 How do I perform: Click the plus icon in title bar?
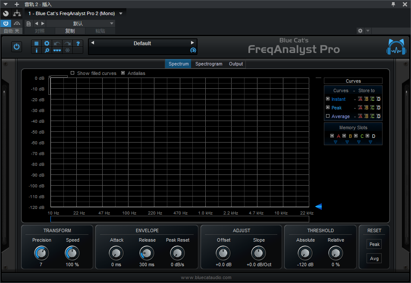[17, 4]
